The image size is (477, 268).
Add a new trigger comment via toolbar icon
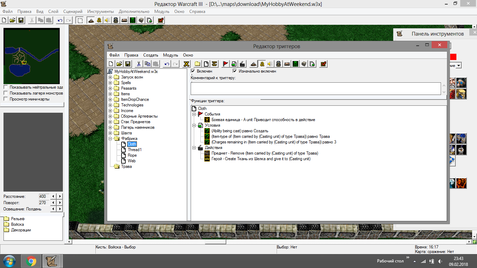214,64
